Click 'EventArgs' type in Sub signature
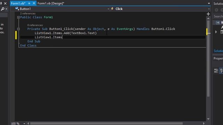This screenshot has height=125, width=223. click(125, 29)
